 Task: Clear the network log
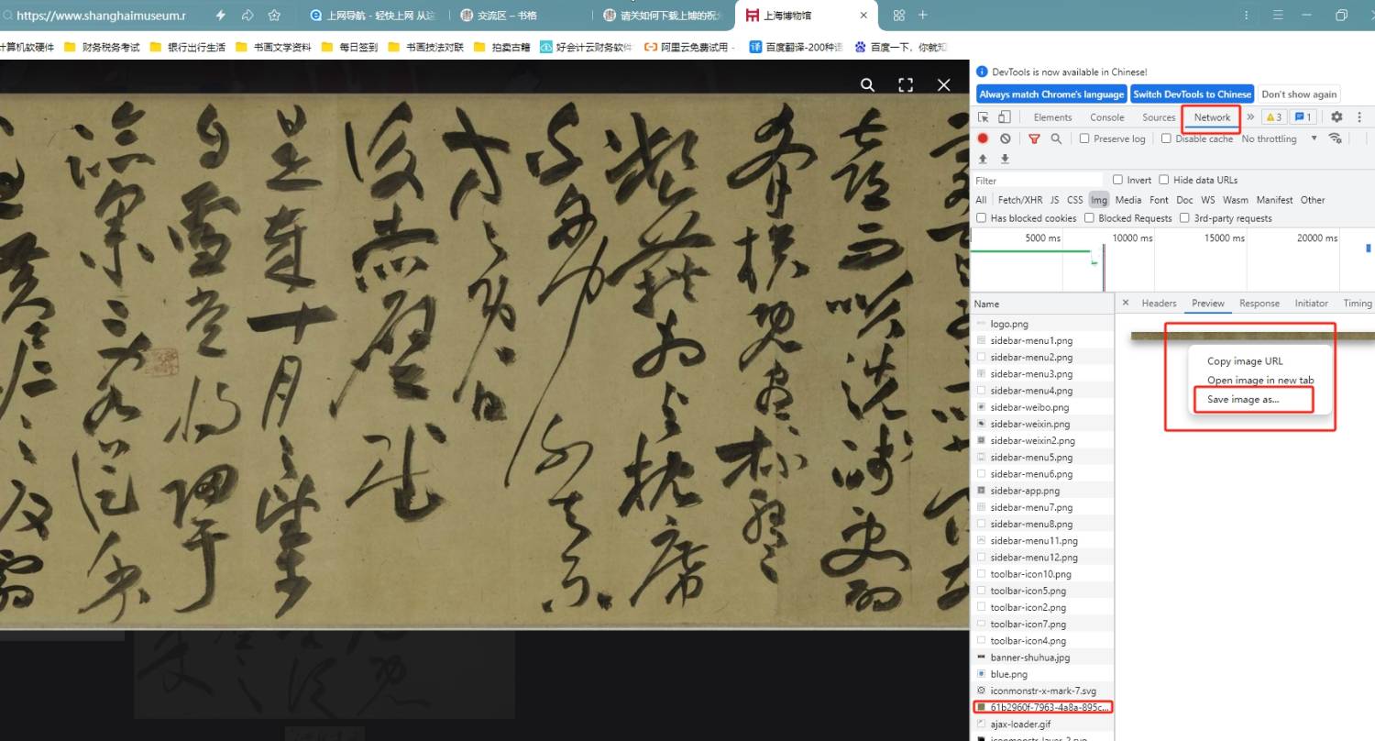(x=1006, y=138)
